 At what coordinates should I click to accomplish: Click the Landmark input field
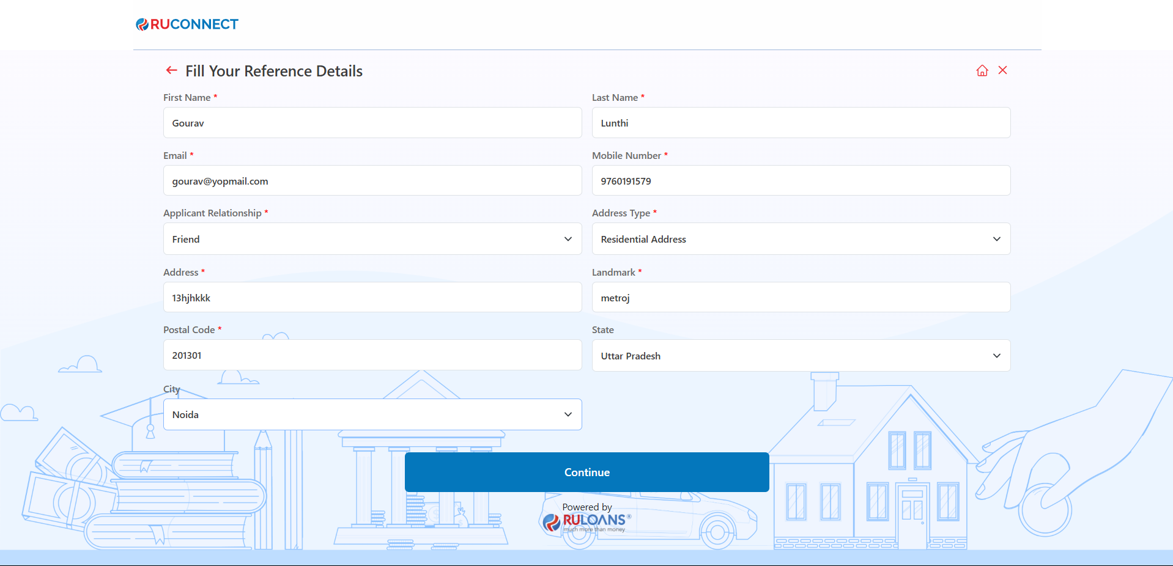(801, 298)
